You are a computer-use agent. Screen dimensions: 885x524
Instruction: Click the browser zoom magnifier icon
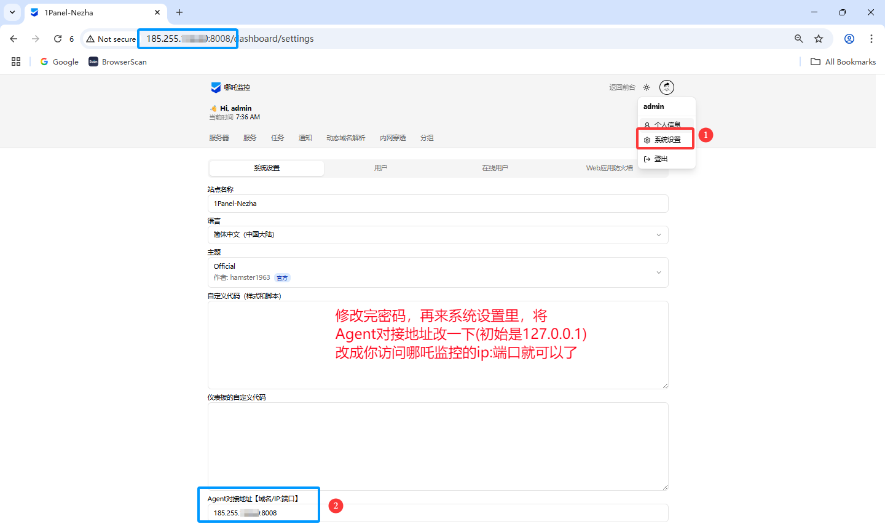pos(798,39)
